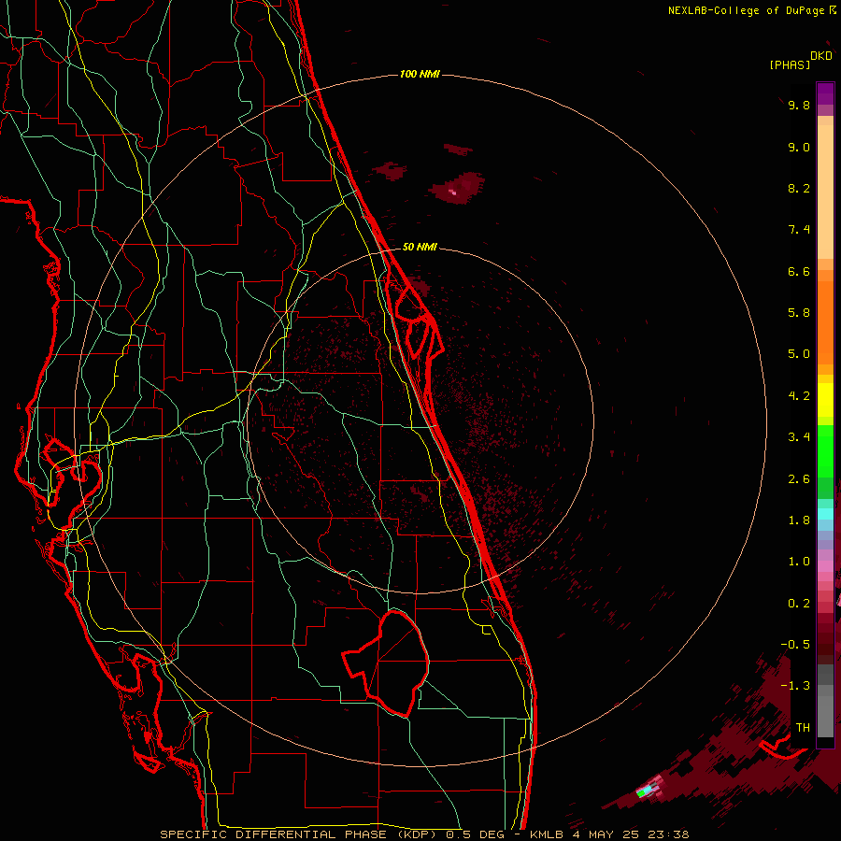Image resolution: width=841 pixels, height=841 pixels.
Task: Click the TH threshold label
Action: [803, 728]
